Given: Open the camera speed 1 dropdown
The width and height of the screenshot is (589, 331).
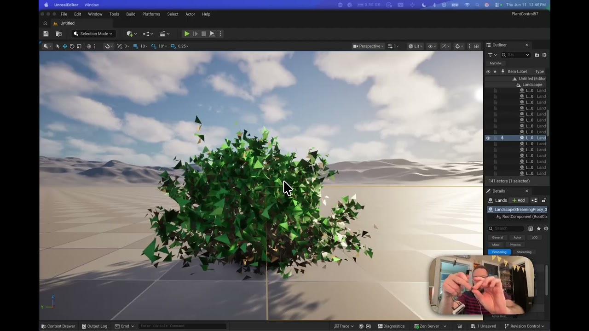Looking at the screenshot, I should pyautogui.click(x=393, y=46).
